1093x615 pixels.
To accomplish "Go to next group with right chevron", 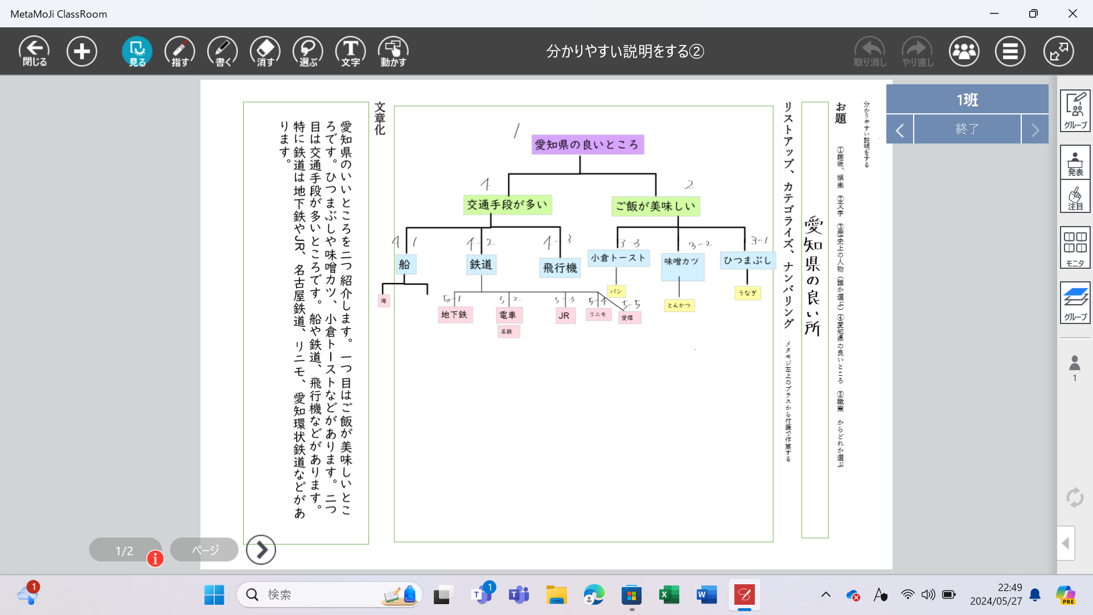I will (1035, 130).
